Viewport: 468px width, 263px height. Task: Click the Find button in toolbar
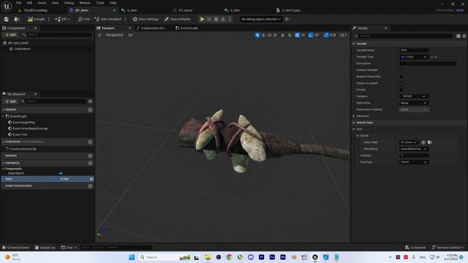[x=83, y=19]
